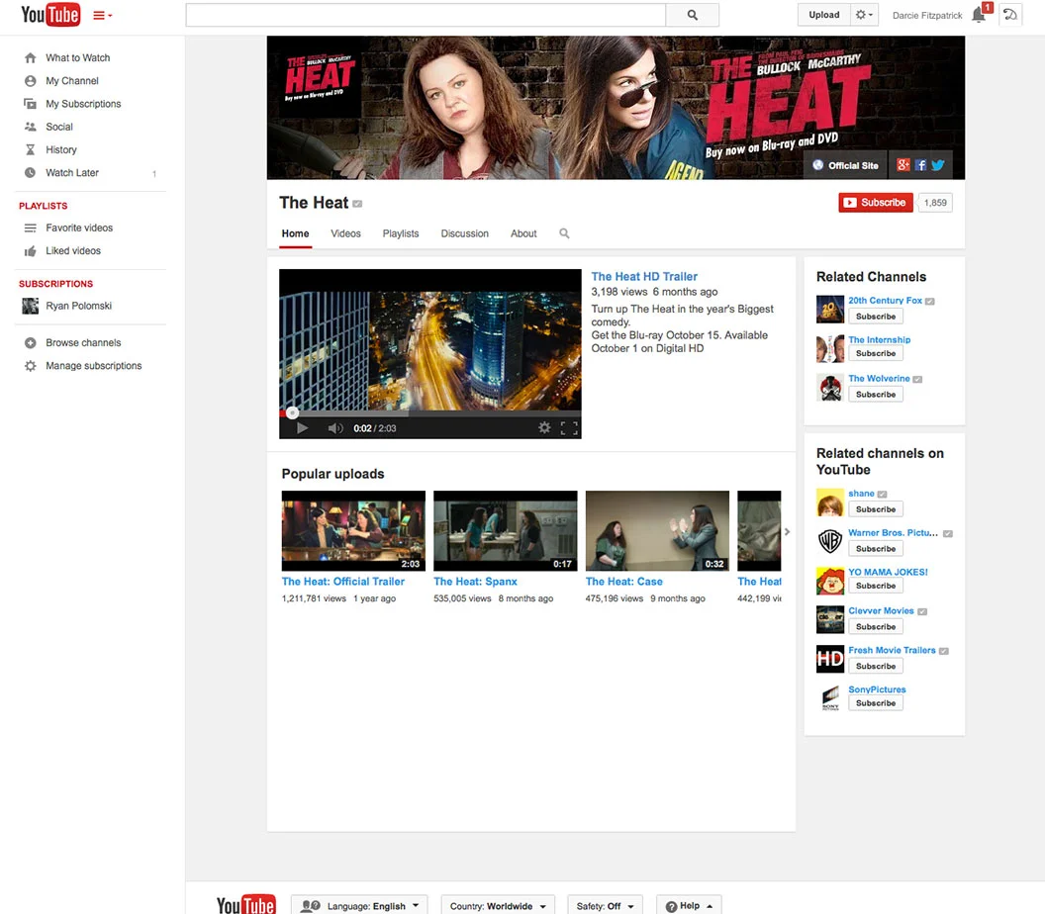Mute the video with the speaker icon
The height and width of the screenshot is (914, 1045).
pos(335,428)
